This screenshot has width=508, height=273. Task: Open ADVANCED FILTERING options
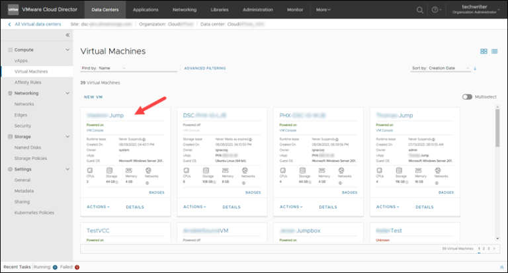(205, 68)
